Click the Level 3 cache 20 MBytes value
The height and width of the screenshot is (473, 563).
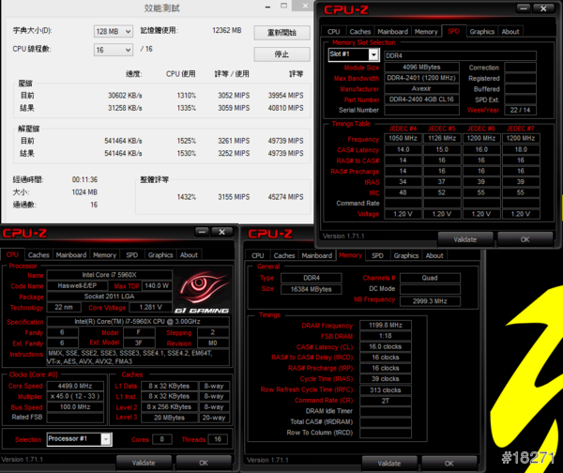click(x=170, y=418)
